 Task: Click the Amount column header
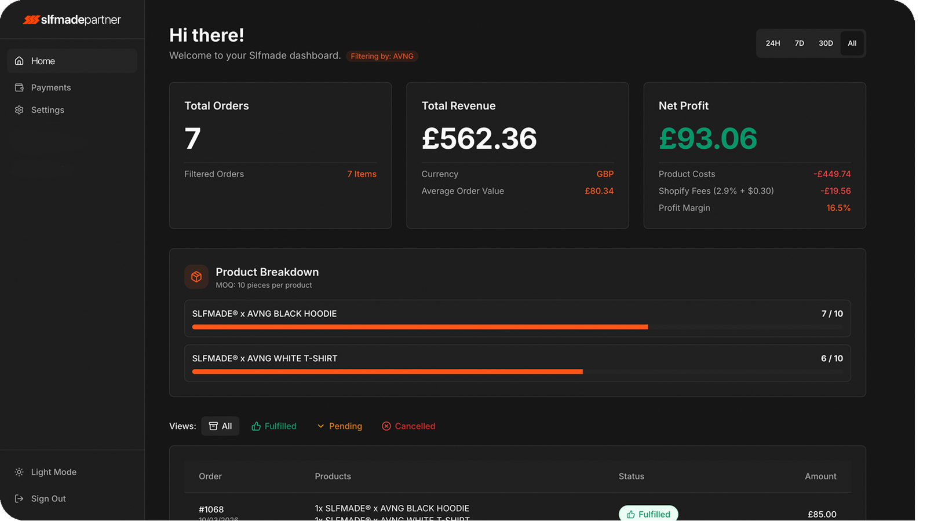tap(820, 476)
